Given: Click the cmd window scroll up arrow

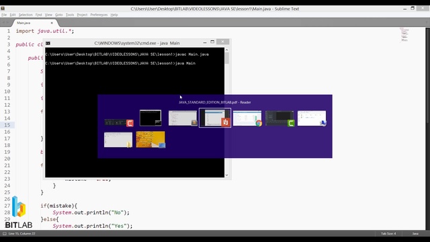Looking at the screenshot, I should (227, 50).
